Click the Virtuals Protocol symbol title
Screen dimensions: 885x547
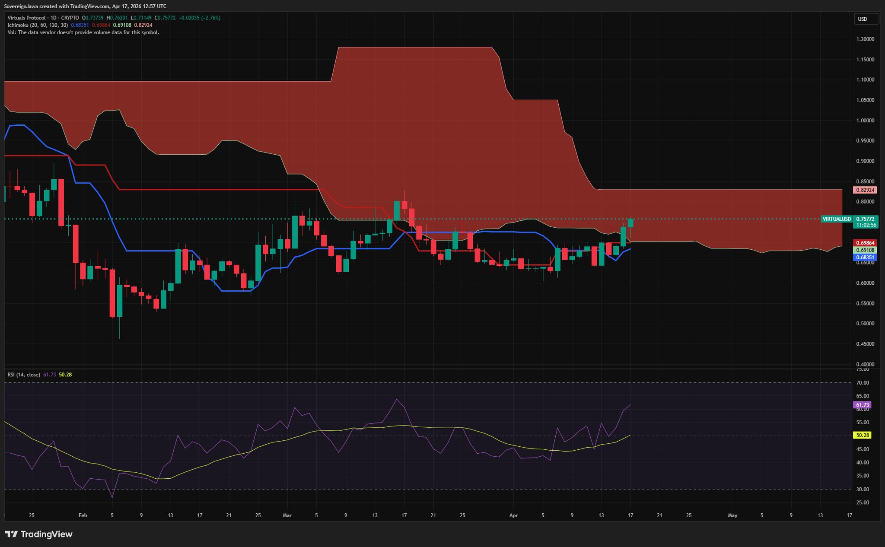point(26,18)
